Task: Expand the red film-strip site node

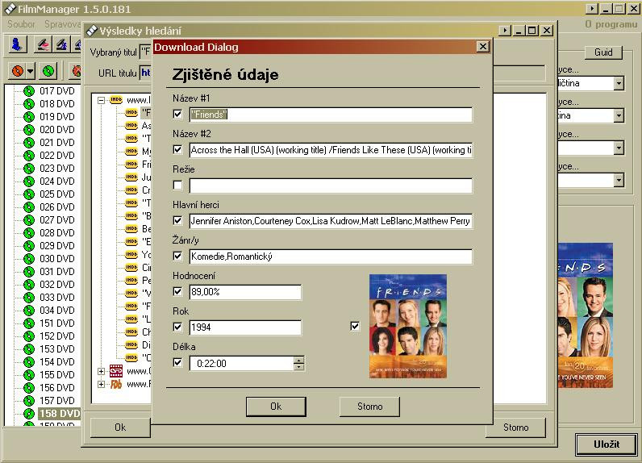Action: pyautogui.click(x=101, y=371)
